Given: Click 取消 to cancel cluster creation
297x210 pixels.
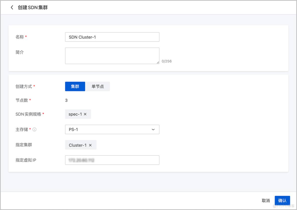Looking at the screenshot, I should (266, 200).
